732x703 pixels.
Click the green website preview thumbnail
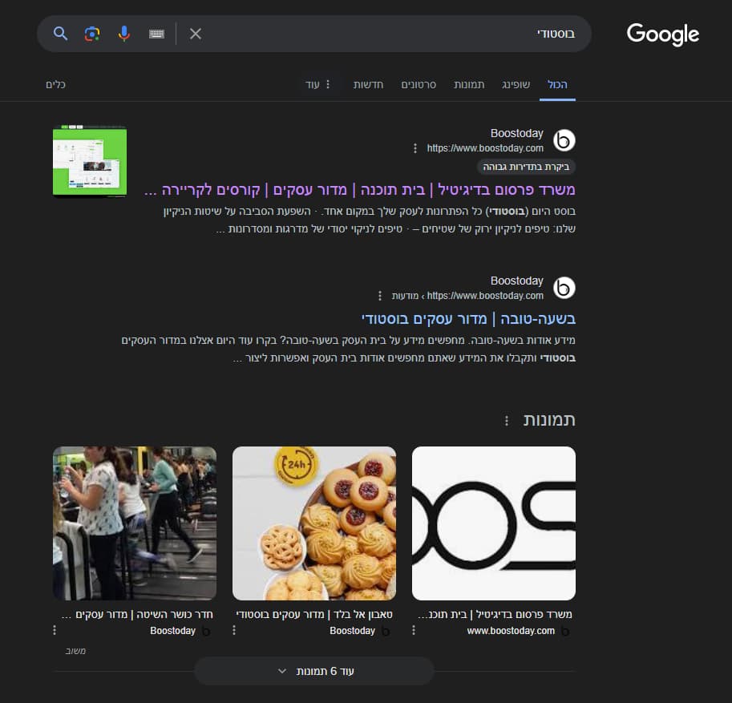pos(90,161)
